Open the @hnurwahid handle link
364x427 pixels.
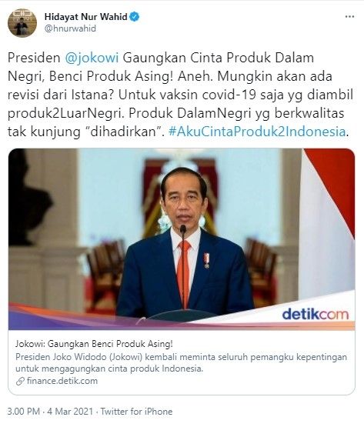click(70, 28)
